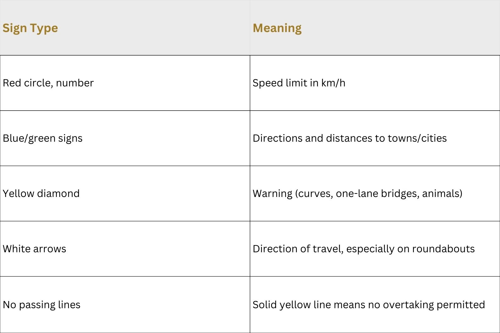This screenshot has width=500, height=333.
Task: Select the 'Speed limit in km/h' cell
Action: click(x=375, y=83)
